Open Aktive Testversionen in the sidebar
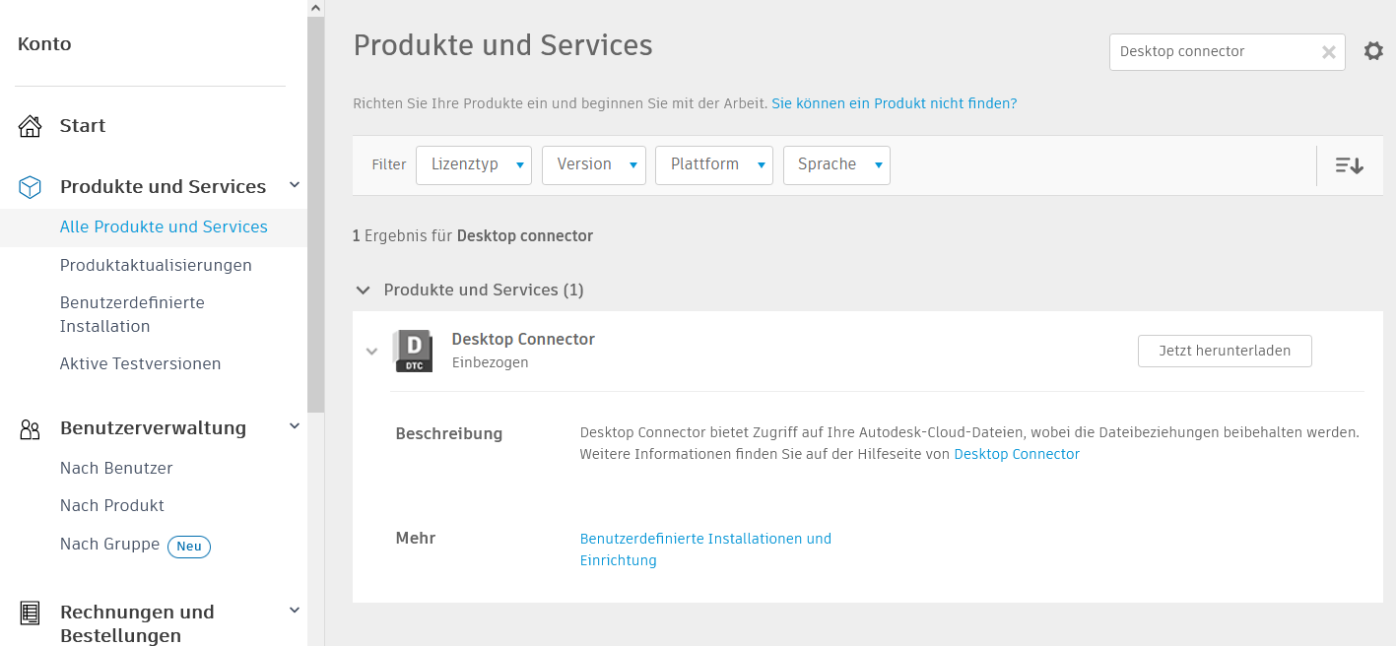This screenshot has height=646, width=1396. point(140,364)
